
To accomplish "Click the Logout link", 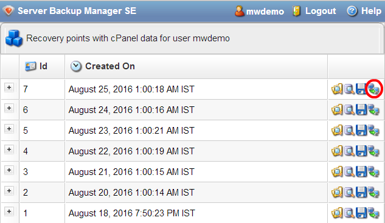I will tap(321, 11).
